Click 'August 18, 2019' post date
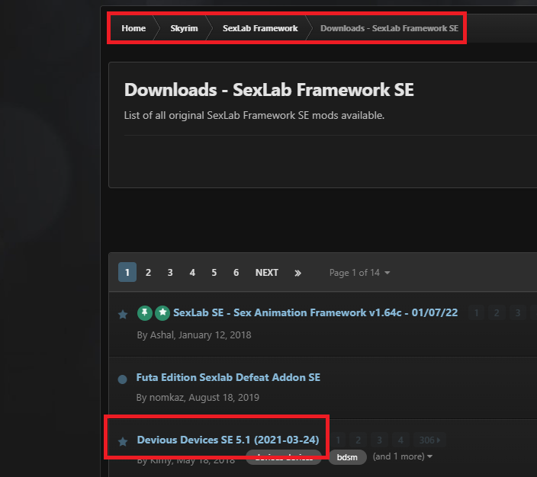This screenshot has height=477, width=537. (224, 397)
